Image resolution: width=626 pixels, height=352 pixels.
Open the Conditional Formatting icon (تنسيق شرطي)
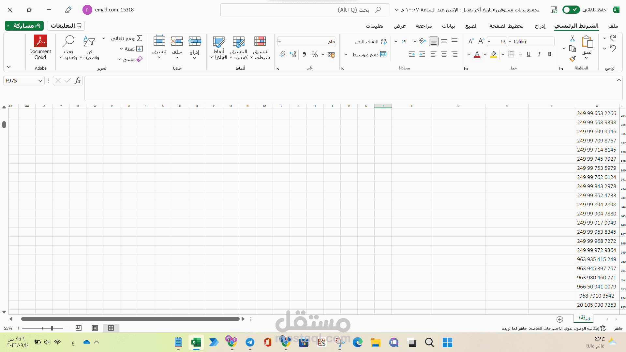260,42
